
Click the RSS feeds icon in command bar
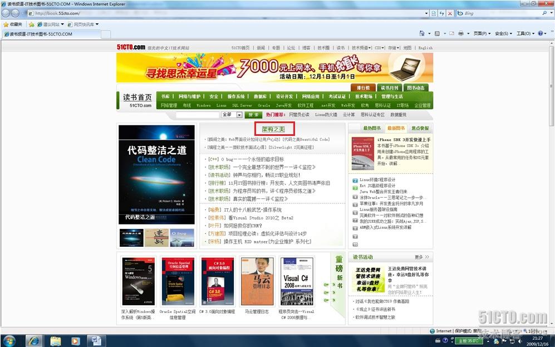click(x=438, y=33)
